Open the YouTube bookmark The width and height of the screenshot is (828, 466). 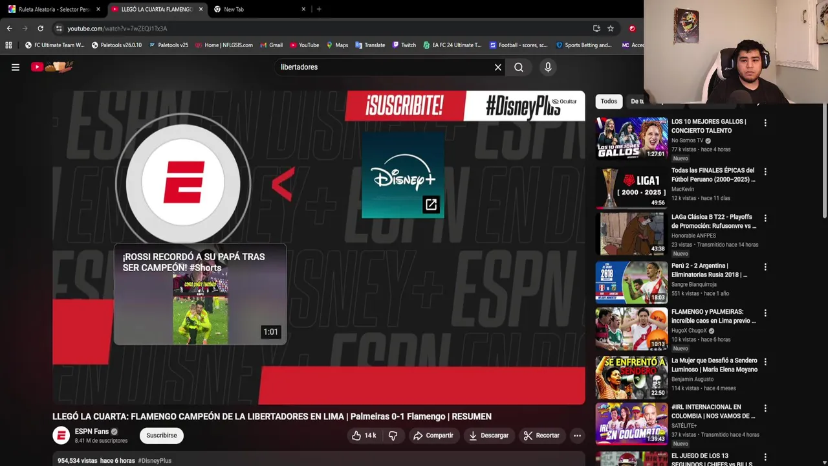304,45
